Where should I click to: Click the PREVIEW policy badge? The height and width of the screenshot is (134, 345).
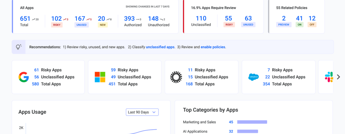(x=284, y=25)
